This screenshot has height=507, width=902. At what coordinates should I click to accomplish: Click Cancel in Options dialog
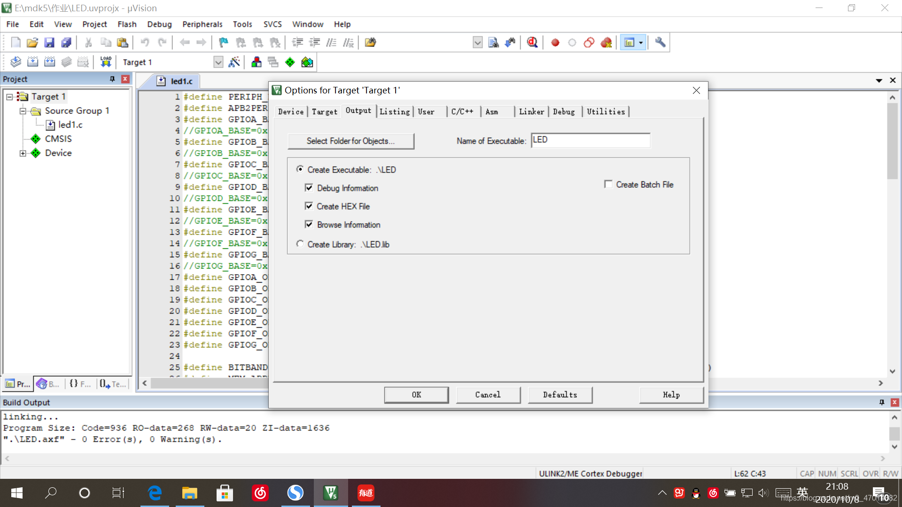pos(488,395)
